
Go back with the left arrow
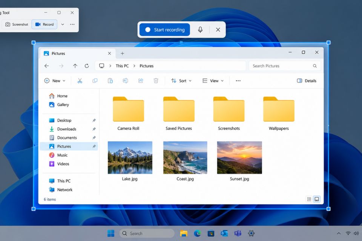click(47, 66)
